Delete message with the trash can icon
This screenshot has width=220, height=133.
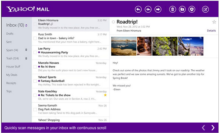click(173, 9)
